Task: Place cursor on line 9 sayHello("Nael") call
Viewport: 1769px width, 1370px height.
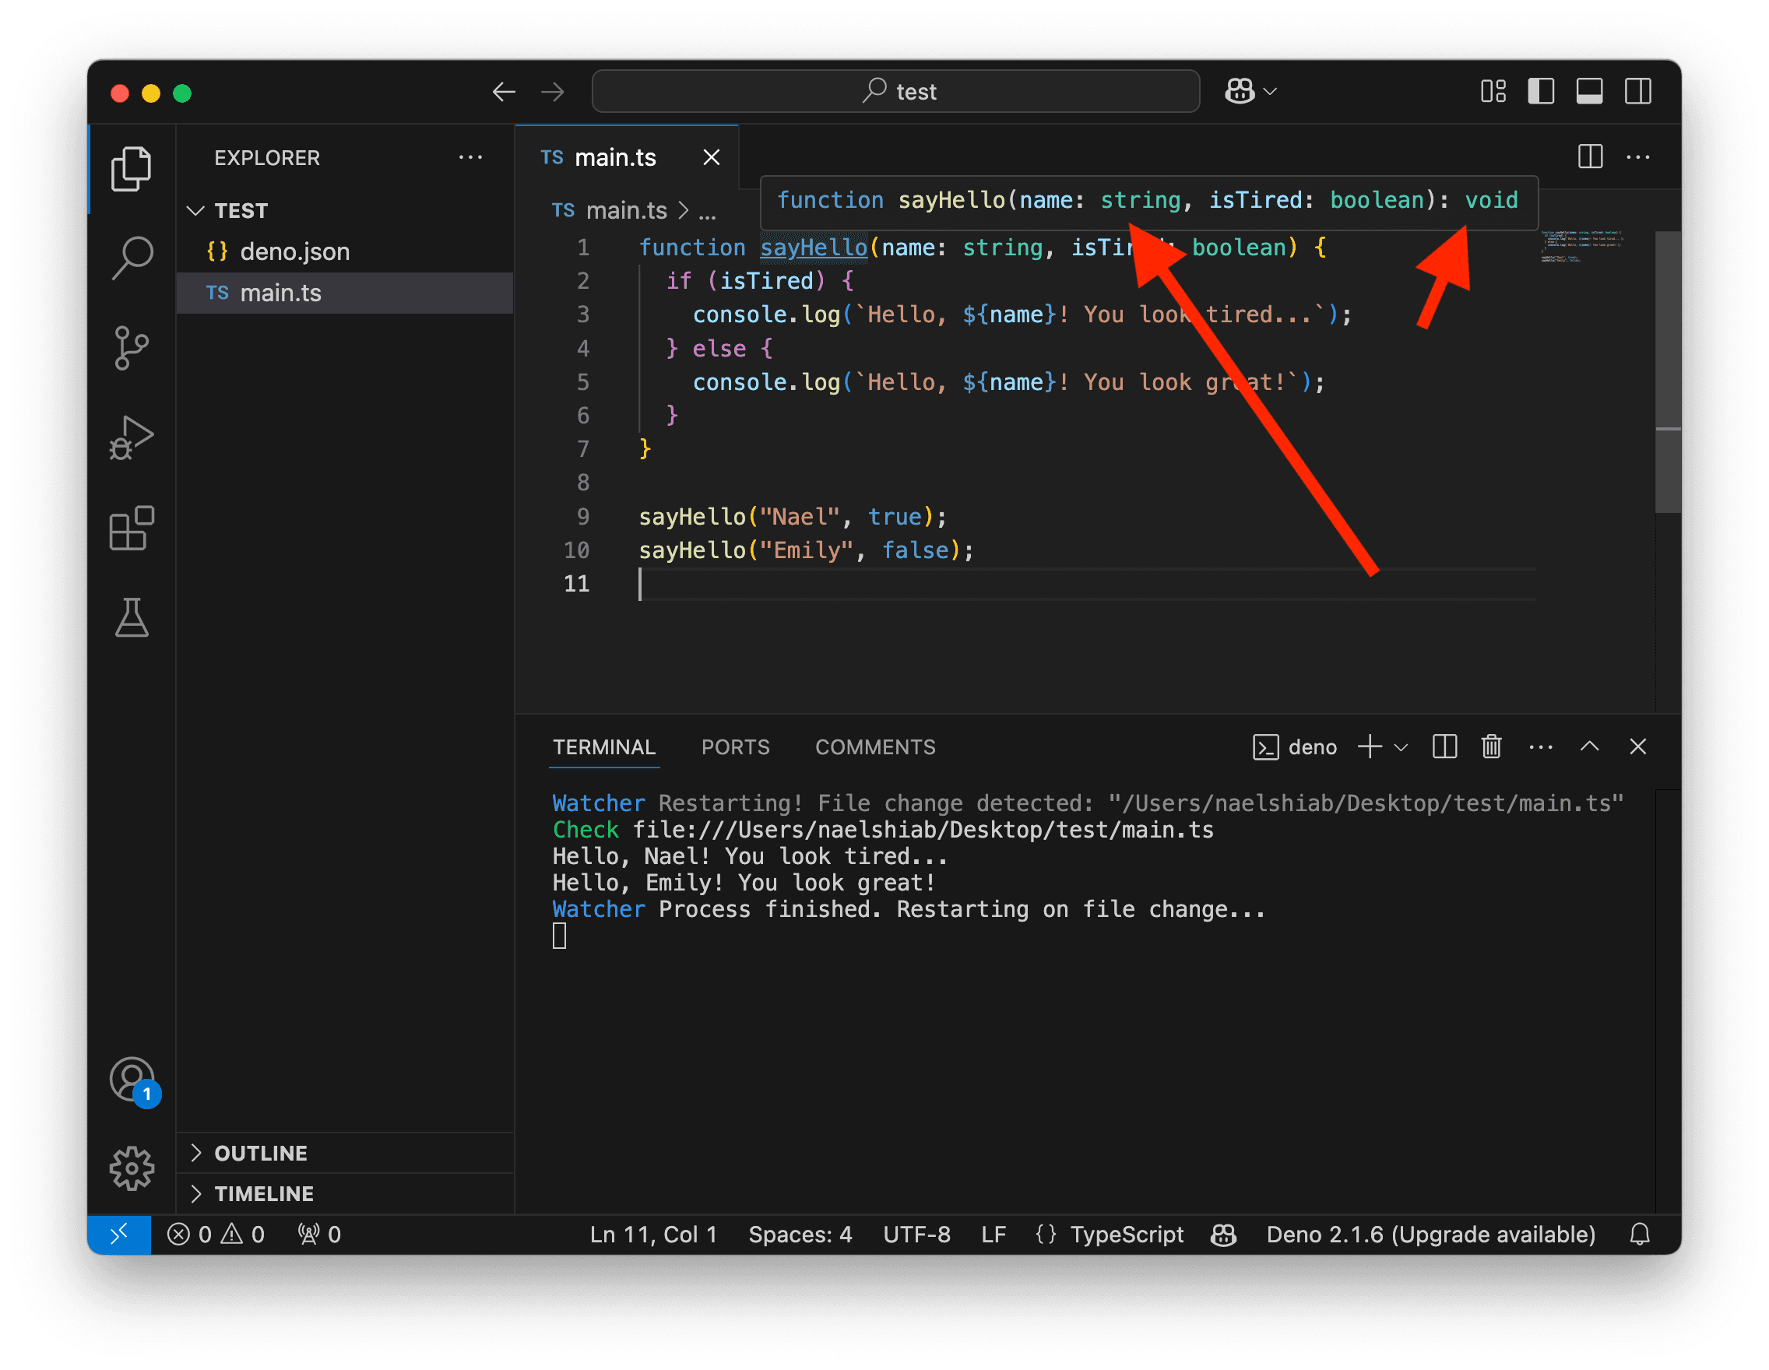Action: [792, 517]
